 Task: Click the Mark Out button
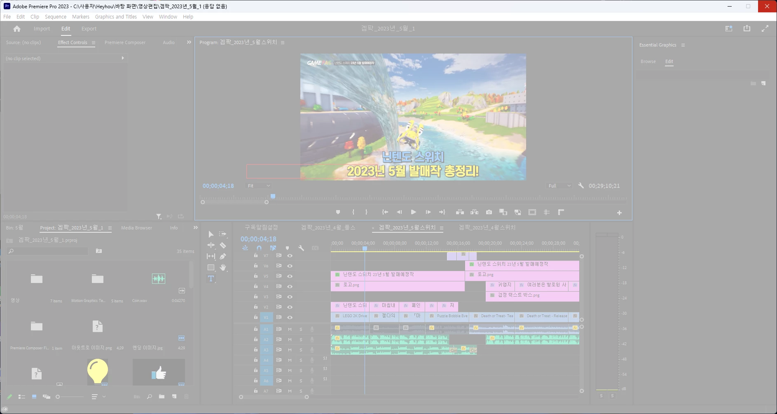366,212
